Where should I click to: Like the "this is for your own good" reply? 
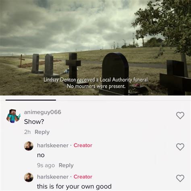tap(180, 178)
